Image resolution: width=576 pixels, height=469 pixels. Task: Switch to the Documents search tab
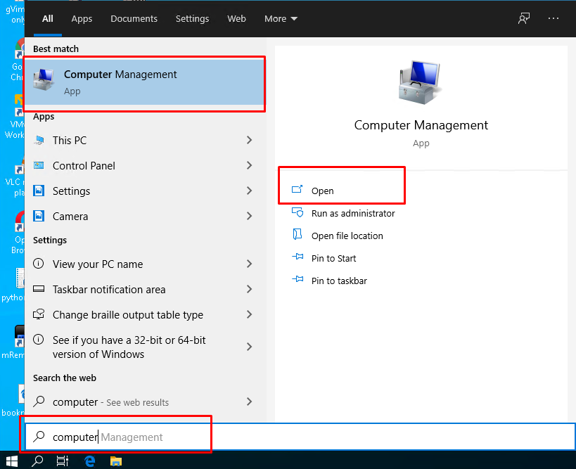coord(134,19)
